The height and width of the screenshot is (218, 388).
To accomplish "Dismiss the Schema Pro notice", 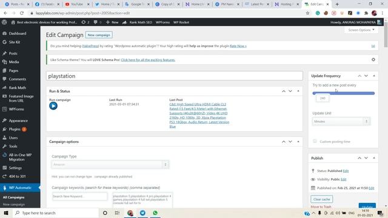I will 373,59.
